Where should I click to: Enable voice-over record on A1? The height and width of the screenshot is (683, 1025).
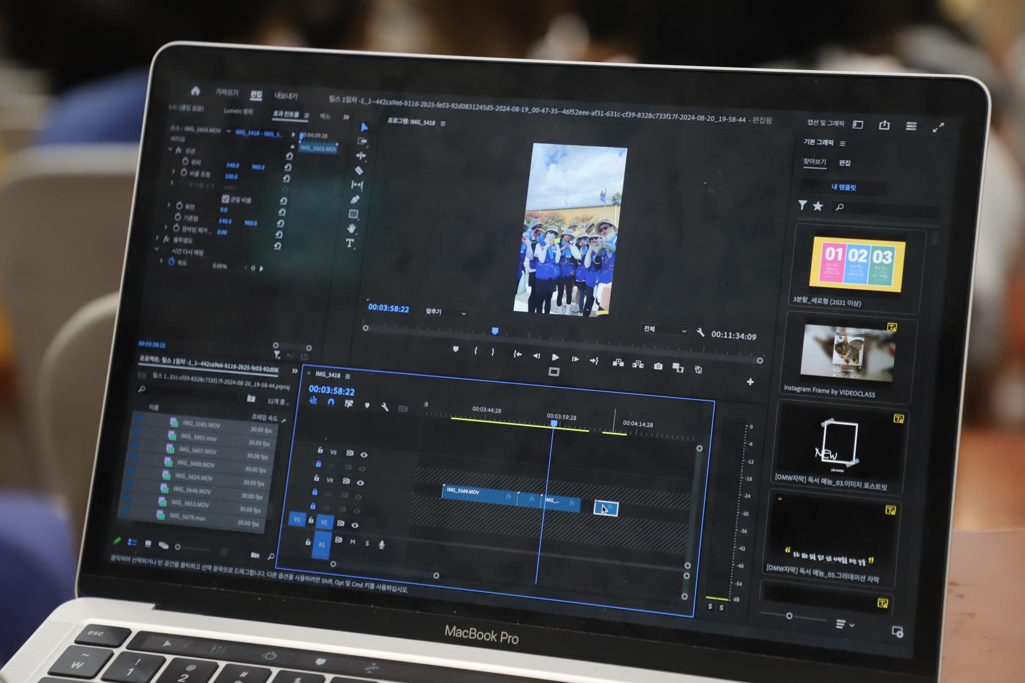point(382,544)
